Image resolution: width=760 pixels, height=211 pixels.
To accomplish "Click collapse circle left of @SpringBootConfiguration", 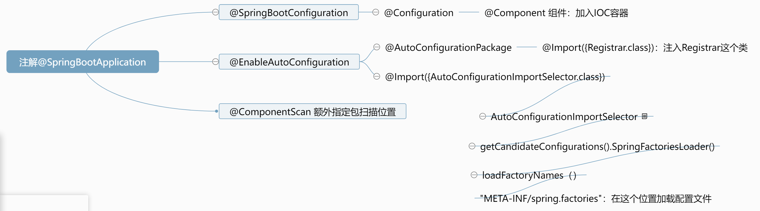I will [x=215, y=12].
